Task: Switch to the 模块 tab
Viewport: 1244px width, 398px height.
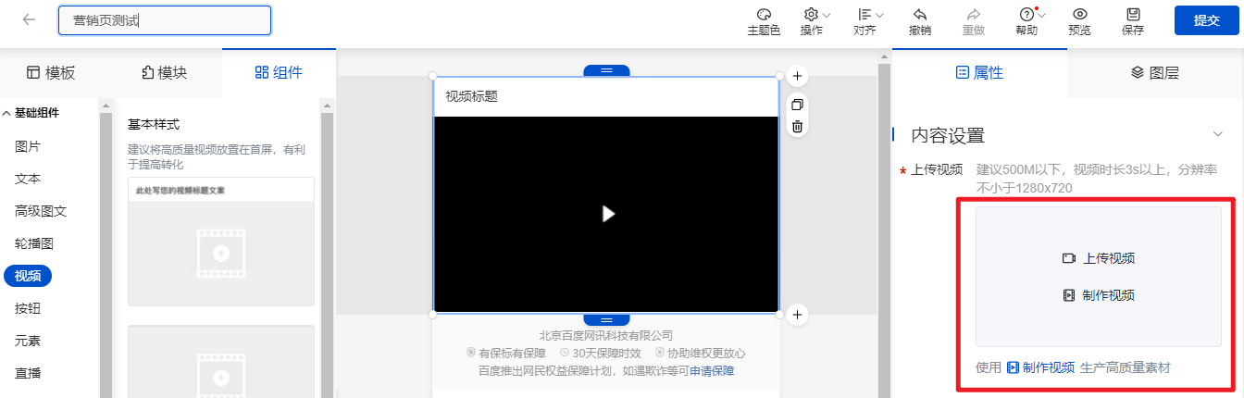Action: point(164,73)
